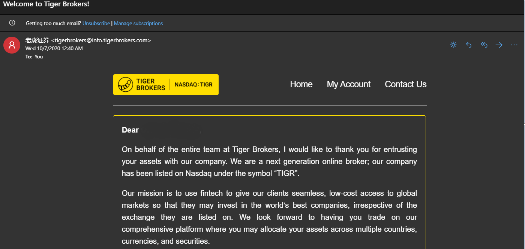Click the 'Our mission' paragraph text
This screenshot has width=525, height=249.
(269, 217)
